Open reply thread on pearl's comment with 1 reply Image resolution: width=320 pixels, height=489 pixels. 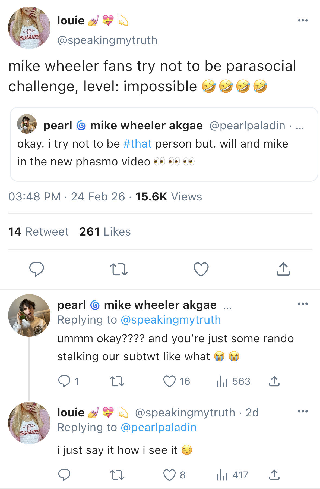64,381
